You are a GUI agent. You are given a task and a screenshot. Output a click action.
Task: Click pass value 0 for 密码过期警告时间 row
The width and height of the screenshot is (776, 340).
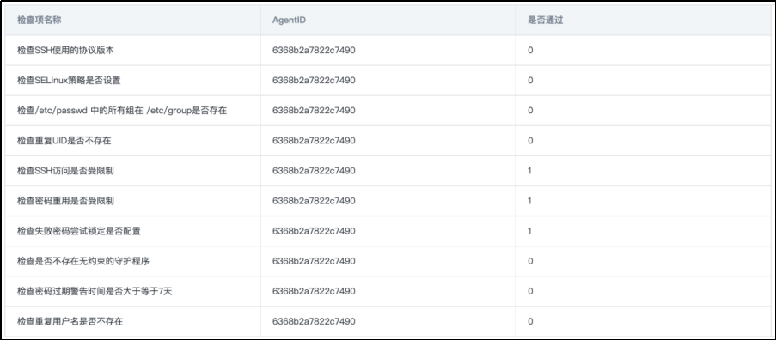[530, 292]
